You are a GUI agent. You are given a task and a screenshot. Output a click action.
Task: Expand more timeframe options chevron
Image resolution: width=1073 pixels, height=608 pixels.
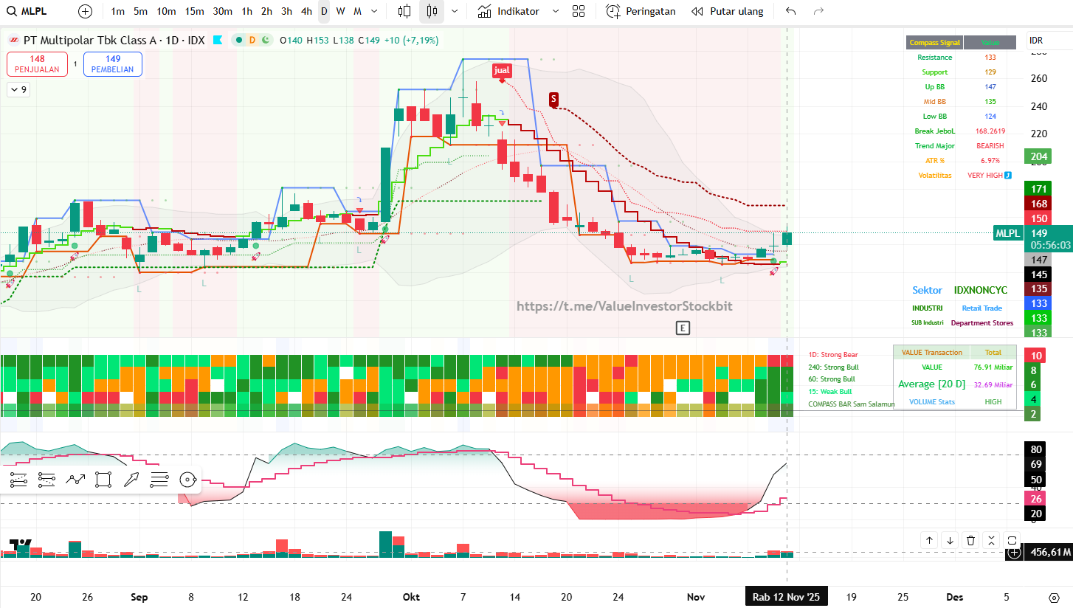click(x=375, y=11)
